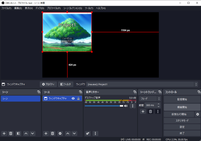Open デスクトップ音声 three-dot options menu
Image resolution: width=201 pixels, height=141 pixels.
133,106
